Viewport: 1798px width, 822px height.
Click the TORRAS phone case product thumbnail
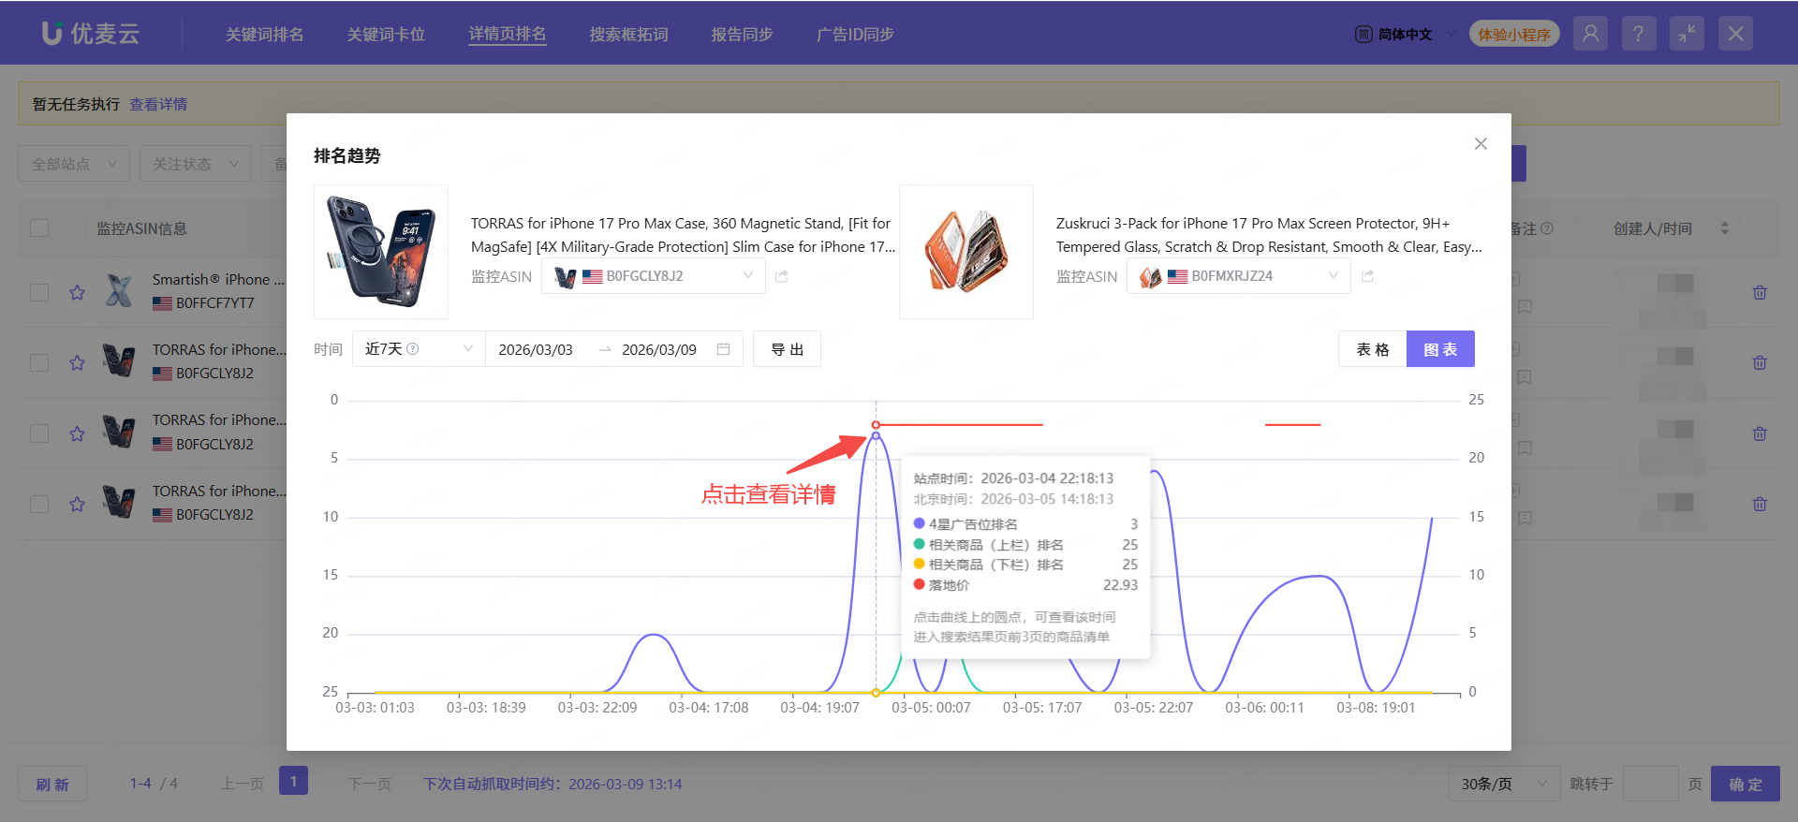(x=381, y=252)
